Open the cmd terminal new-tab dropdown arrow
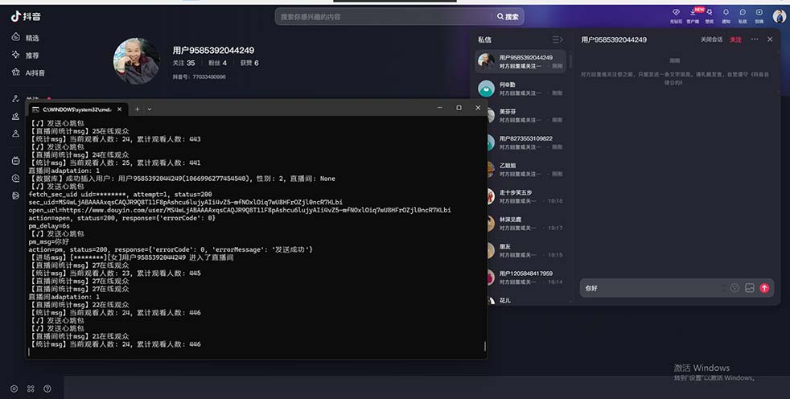The width and height of the screenshot is (790, 399). coord(150,109)
